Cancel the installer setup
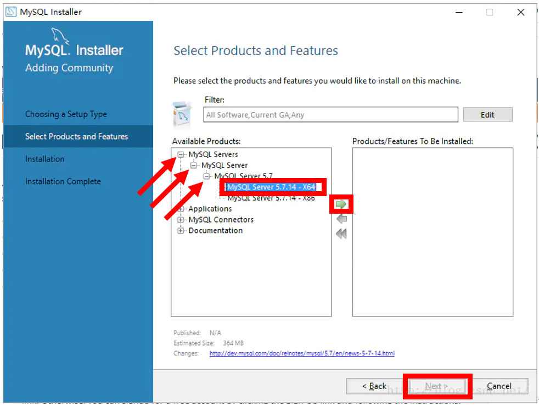Image resolution: width=539 pixels, height=406 pixels. [499, 386]
